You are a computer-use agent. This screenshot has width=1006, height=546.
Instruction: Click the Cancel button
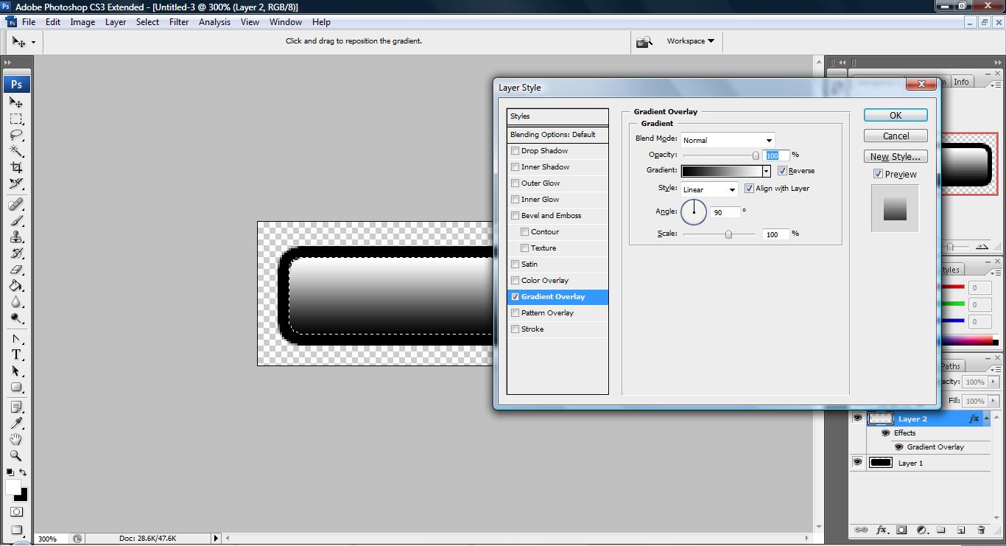click(x=896, y=136)
